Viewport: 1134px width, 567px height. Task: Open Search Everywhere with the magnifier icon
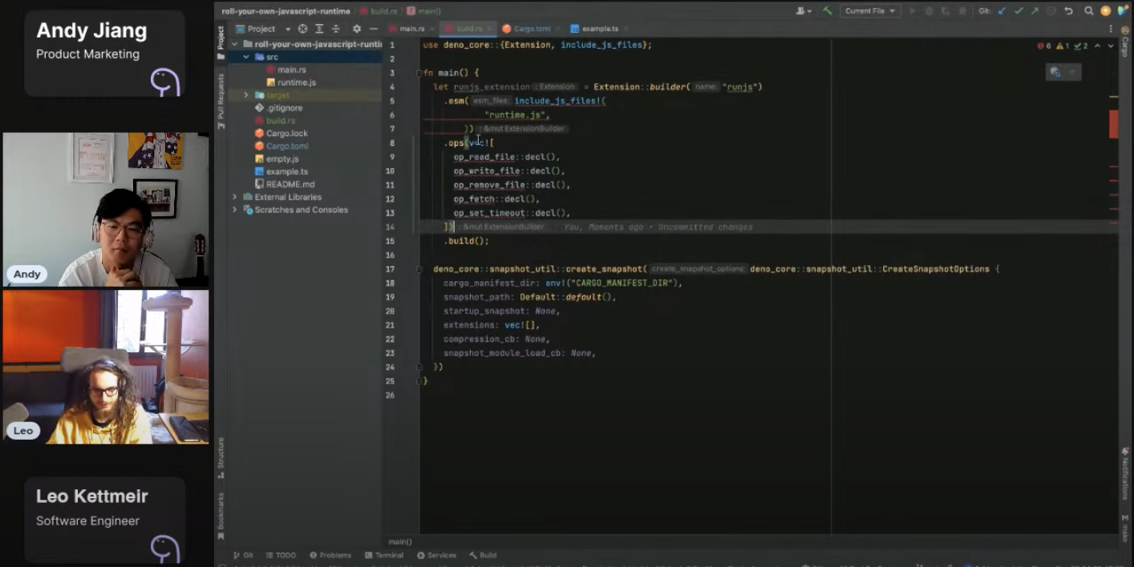pos(1087,11)
